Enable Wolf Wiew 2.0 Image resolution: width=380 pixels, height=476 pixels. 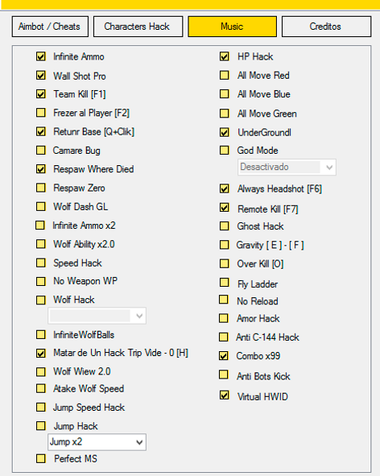41,372
